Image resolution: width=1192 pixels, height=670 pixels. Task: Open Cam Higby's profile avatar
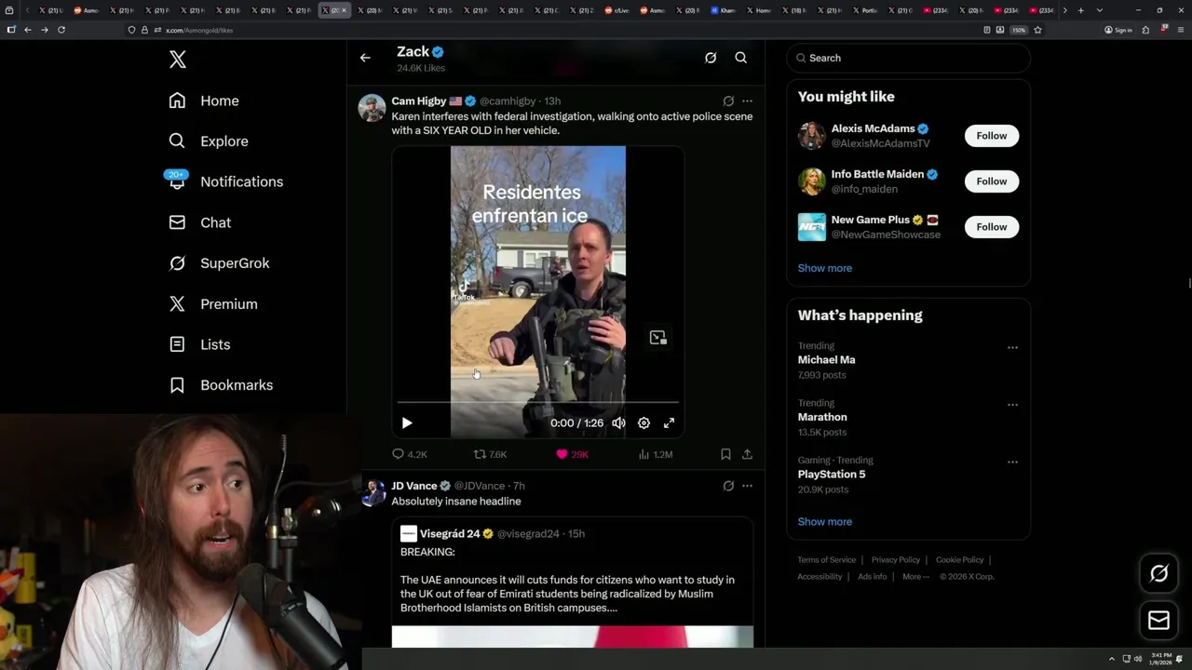tap(372, 108)
